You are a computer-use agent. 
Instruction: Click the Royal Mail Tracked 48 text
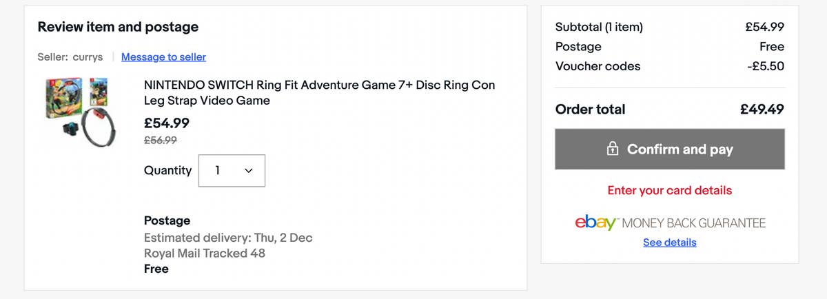204,253
